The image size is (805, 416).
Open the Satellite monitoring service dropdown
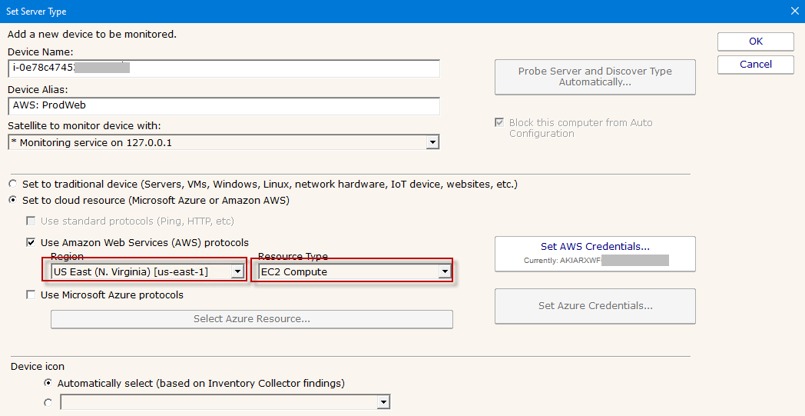coord(432,142)
